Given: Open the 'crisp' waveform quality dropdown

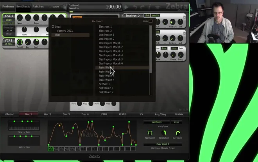Looking at the screenshot, I should click(x=176, y=122).
